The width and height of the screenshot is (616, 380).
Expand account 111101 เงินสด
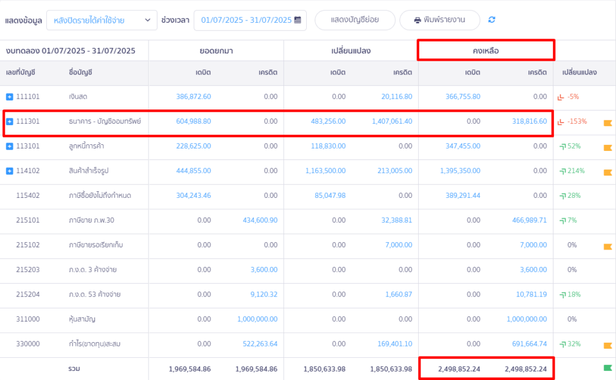click(x=9, y=97)
